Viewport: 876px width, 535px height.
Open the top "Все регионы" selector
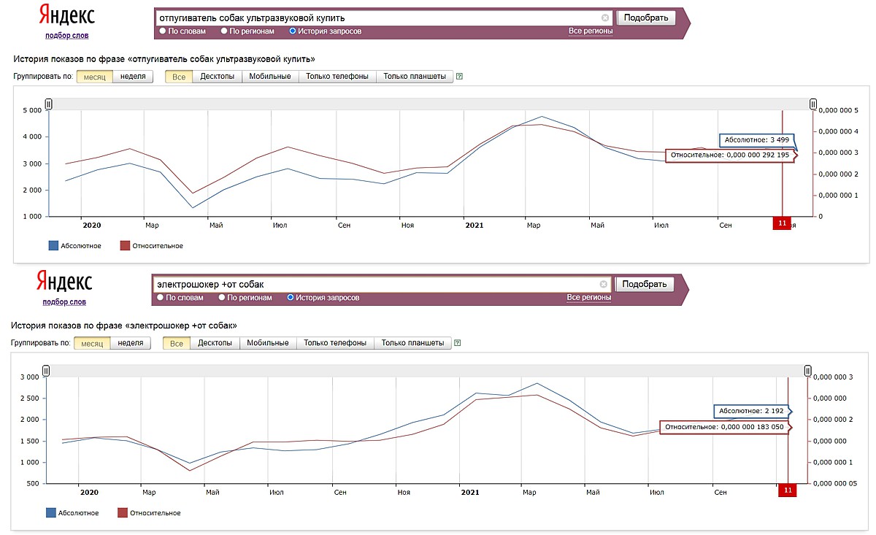[x=591, y=31]
